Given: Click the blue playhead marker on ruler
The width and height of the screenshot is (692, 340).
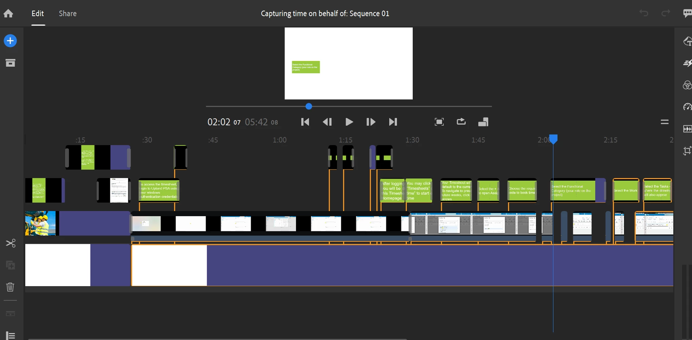Looking at the screenshot, I should point(553,139).
